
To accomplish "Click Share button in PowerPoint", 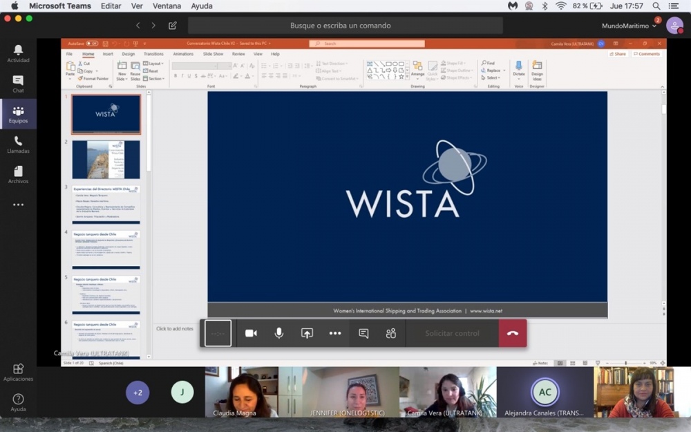I will [617, 54].
